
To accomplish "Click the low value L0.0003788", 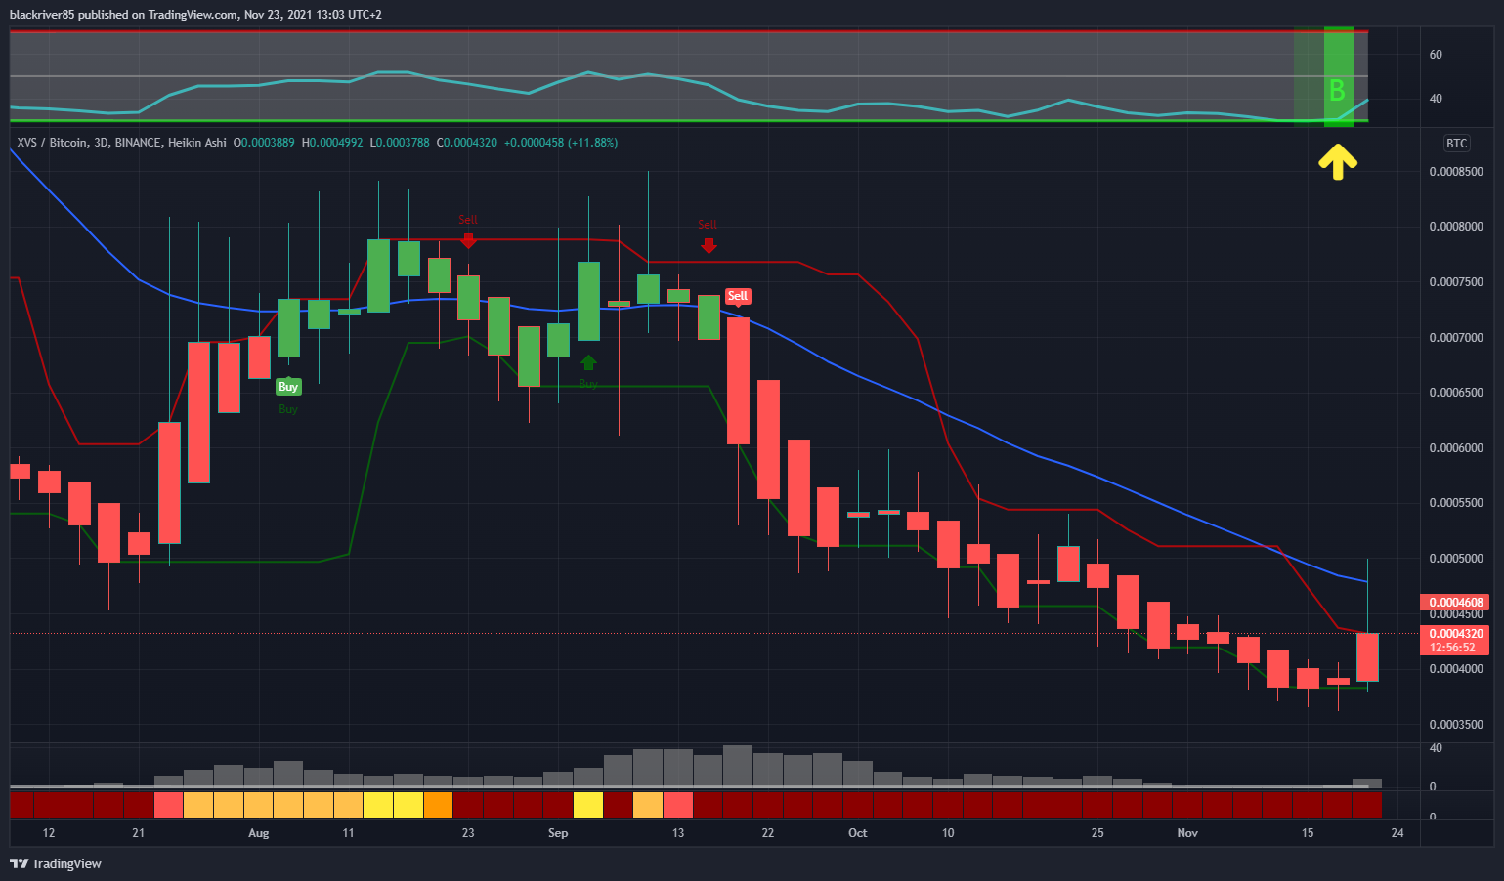I will pos(398,143).
